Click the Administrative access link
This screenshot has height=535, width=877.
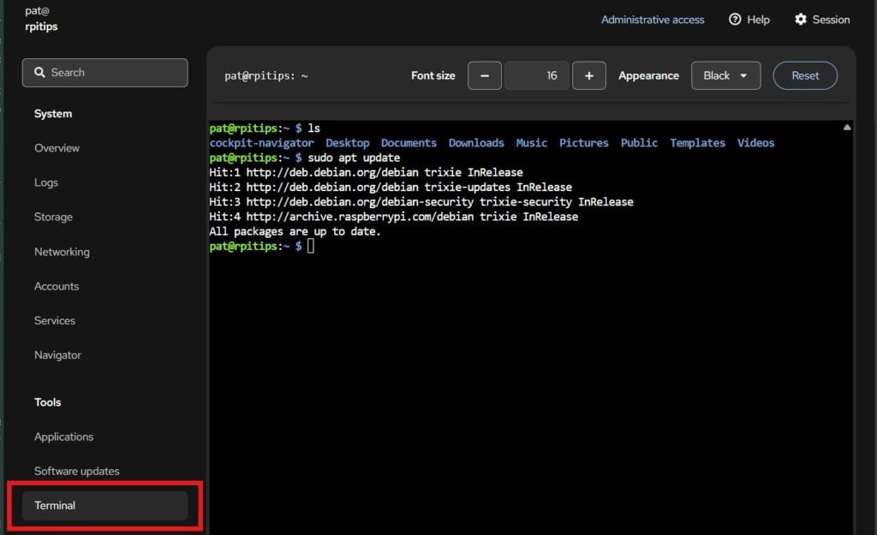653,20
